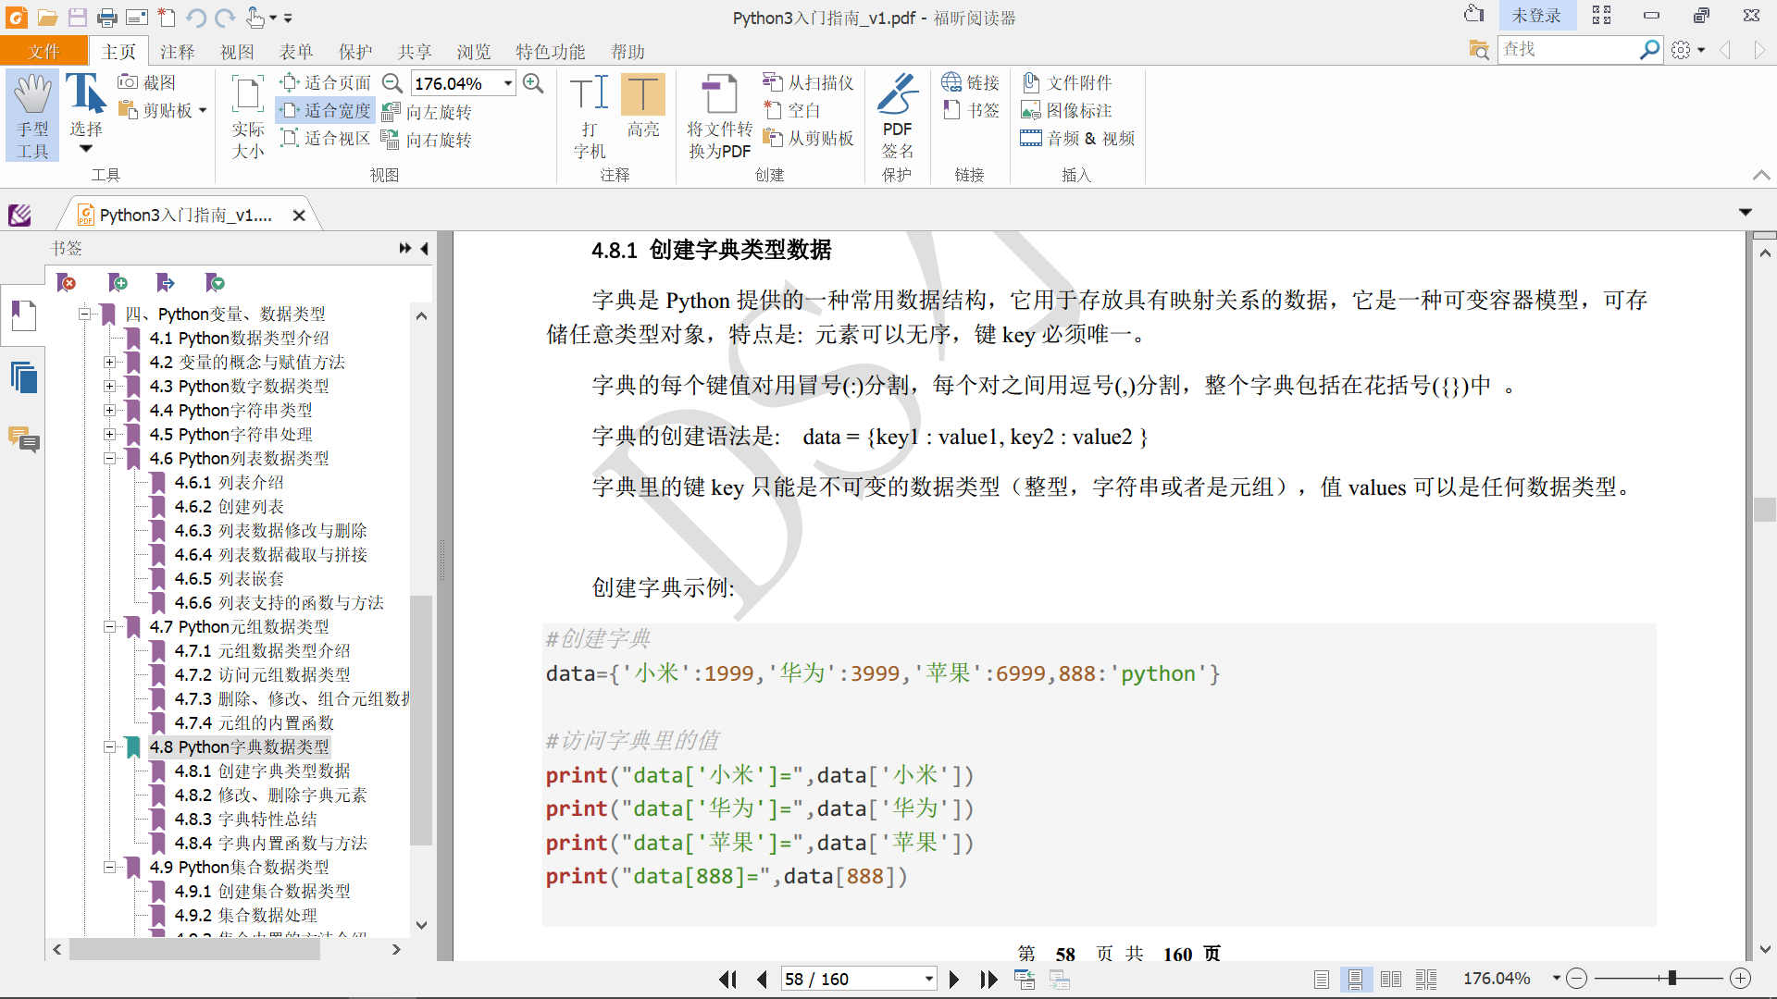This screenshot has height=999, width=1777.
Task: Enable continuous page display mode
Action: click(1355, 979)
